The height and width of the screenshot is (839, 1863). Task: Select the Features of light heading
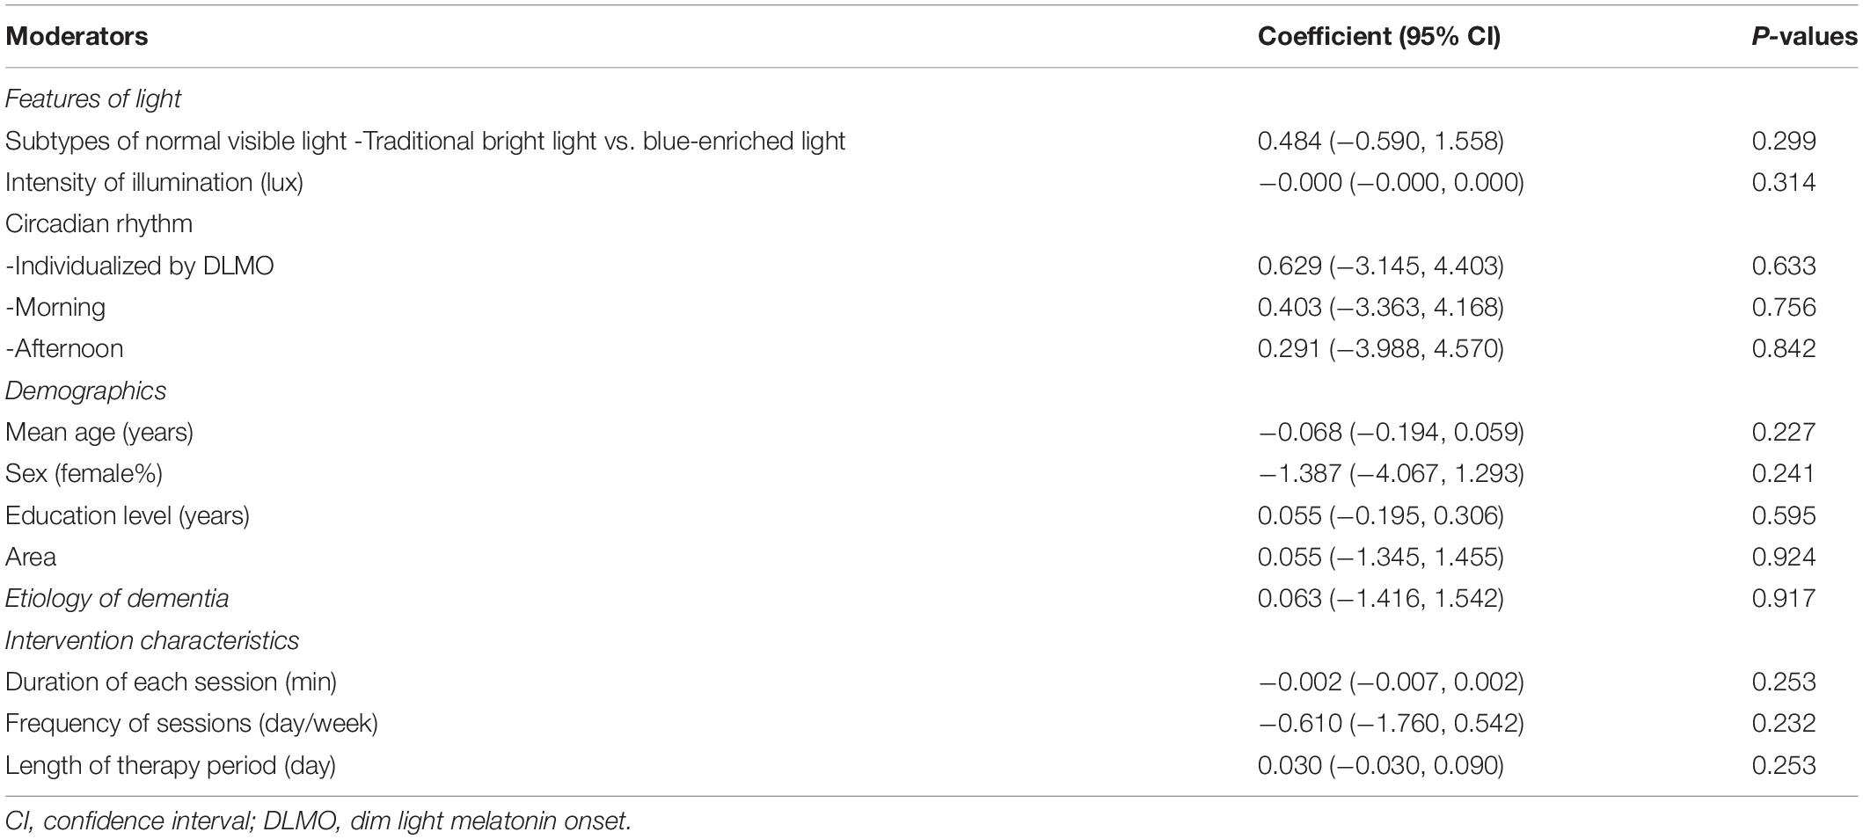(92, 98)
